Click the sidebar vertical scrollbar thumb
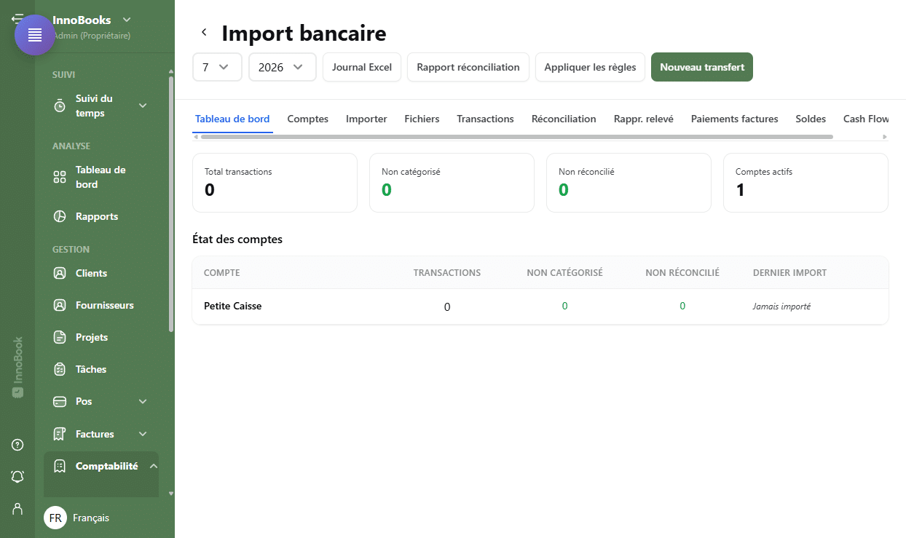Screen dimensions: 906x538 click(x=171, y=204)
